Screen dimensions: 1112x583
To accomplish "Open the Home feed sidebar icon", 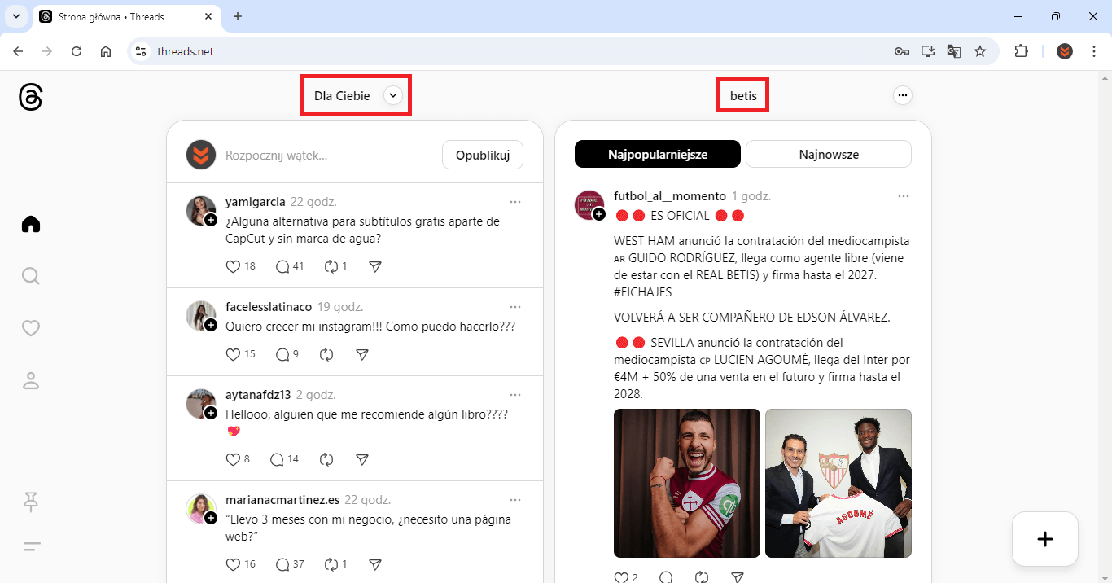I will [x=31, y=224].
